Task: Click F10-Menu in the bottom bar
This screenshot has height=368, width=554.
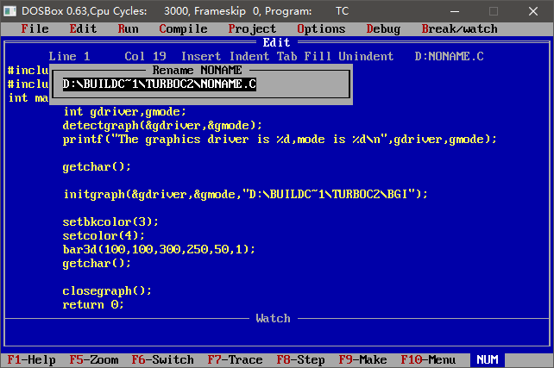Action: (428, 359)
